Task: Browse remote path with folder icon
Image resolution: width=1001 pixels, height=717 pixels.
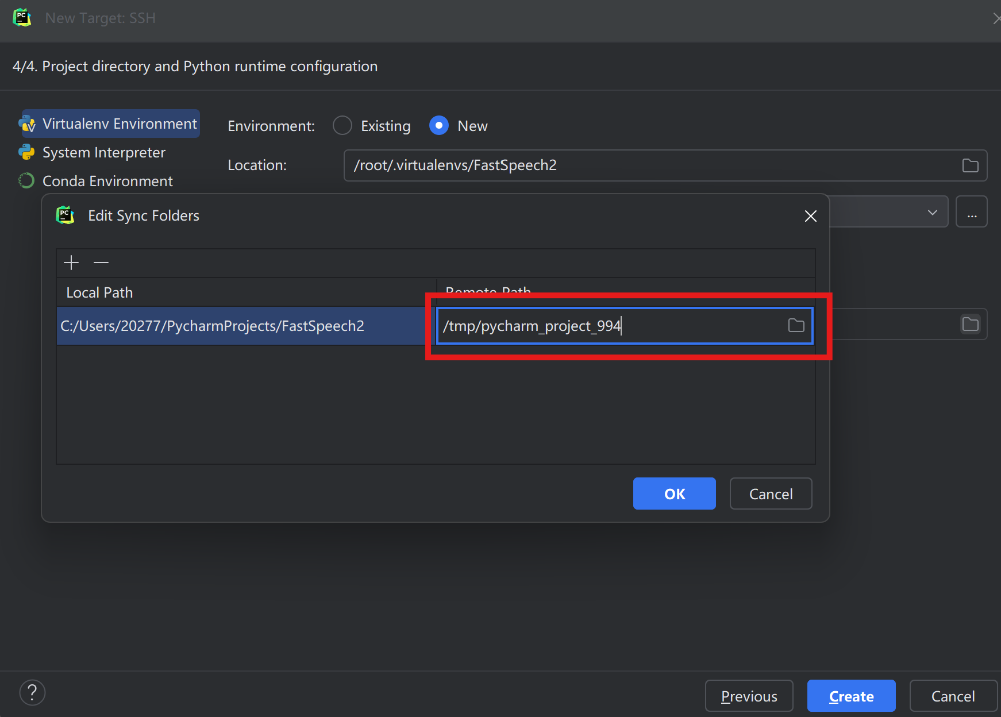Action: tap(796, 326)
